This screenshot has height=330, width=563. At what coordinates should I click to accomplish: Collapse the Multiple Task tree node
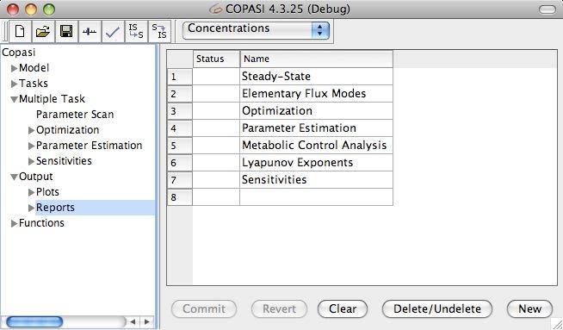click(15, 99)
